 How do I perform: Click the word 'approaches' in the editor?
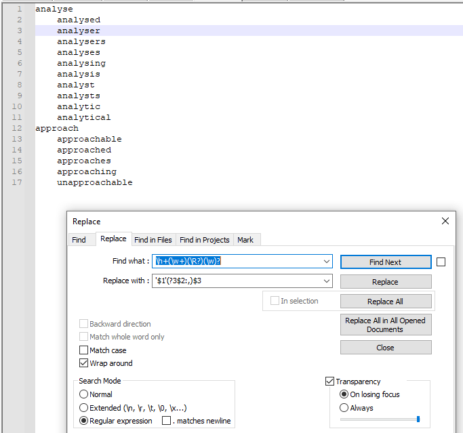[84, 161]
